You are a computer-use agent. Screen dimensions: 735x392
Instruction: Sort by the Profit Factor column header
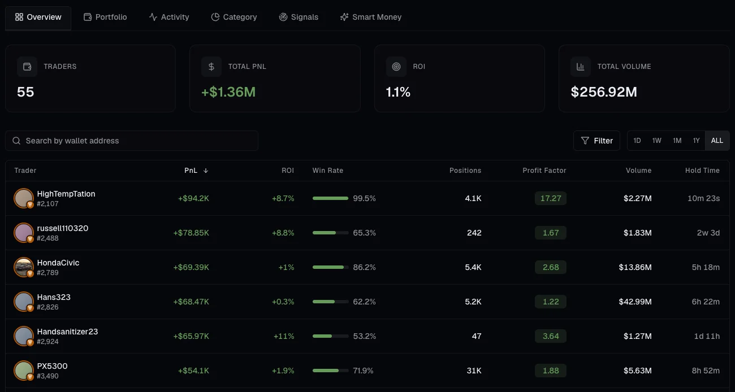(x=544, y=171)
